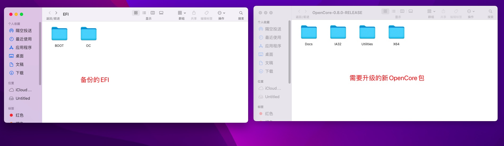Open the OC folder in EFI window
Viewport: 504px width, 146px height.
88,34
